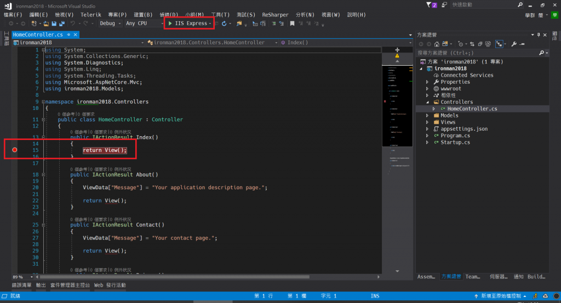Open the Any CPU platform dropdown
The width and height of the screenshot is (561, 303).
coord(144,24)
